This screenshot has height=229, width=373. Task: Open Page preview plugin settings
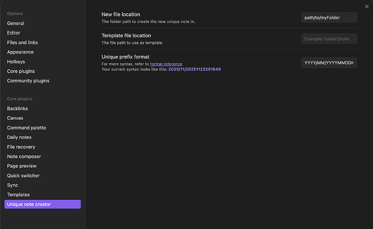tap(22, 166)
